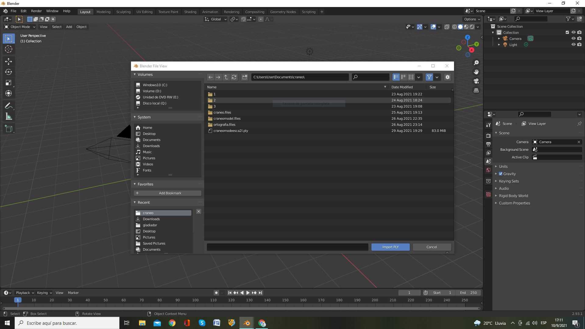Image resolution: width=585 pixels, height=329 pixels.
Task: Select craneomodeesca2l.ply file in list
Action: pyautogui.click(x=231, y=131)
